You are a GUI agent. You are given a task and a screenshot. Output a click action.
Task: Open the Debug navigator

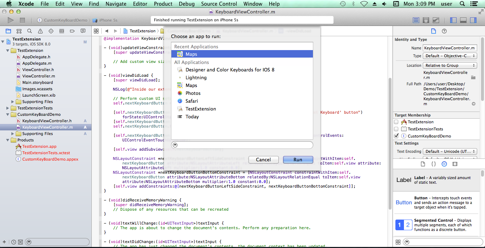click(62, 31)
